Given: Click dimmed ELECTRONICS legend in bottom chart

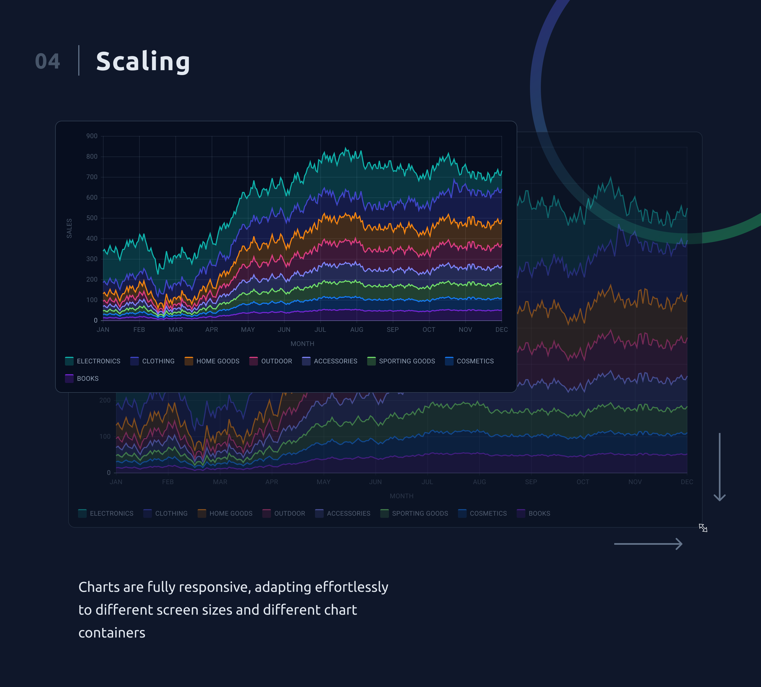Looking at the screenshot, I should 106,513.
